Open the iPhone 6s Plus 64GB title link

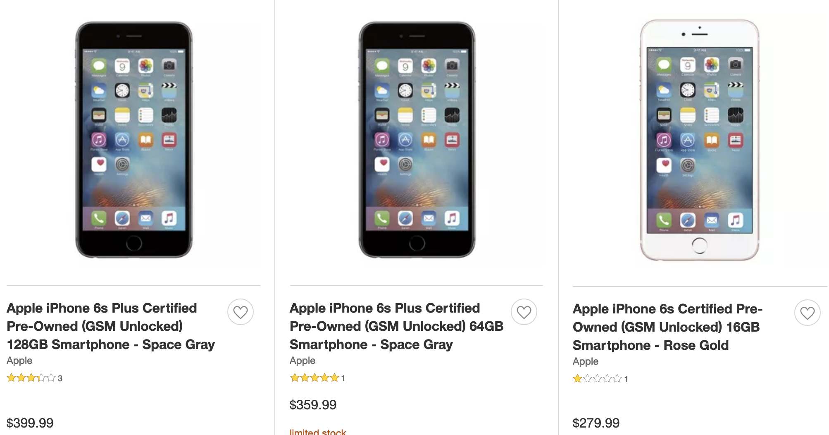(x=396, y=326)
